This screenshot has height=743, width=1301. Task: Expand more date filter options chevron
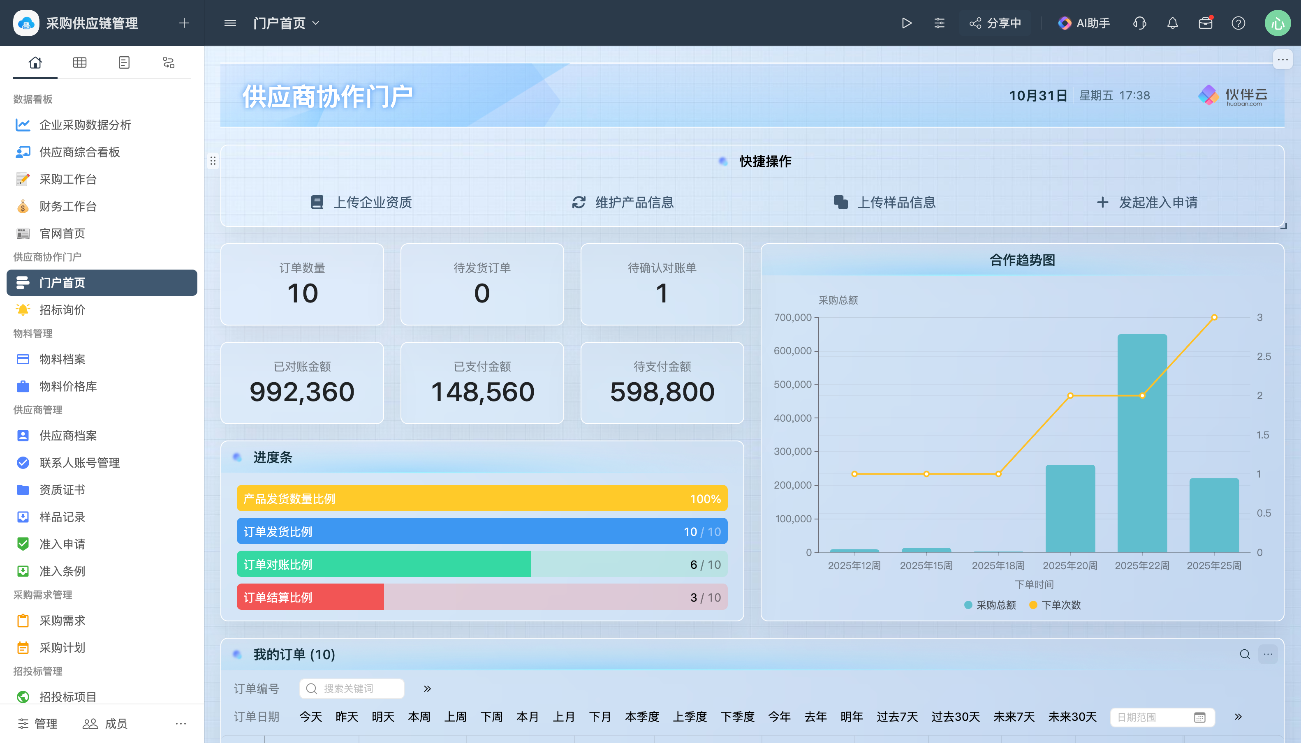pyautogui.click(x=1238, y=716)
